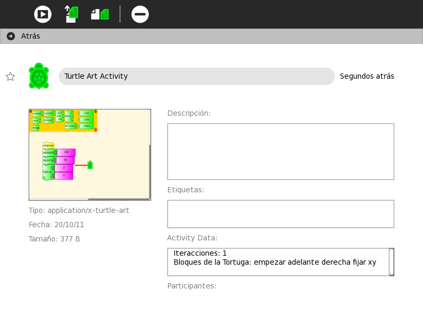Click the Fecha 20/10/11 date text
The height and width of the screenshot is (317, 423).
pos(56,225)
